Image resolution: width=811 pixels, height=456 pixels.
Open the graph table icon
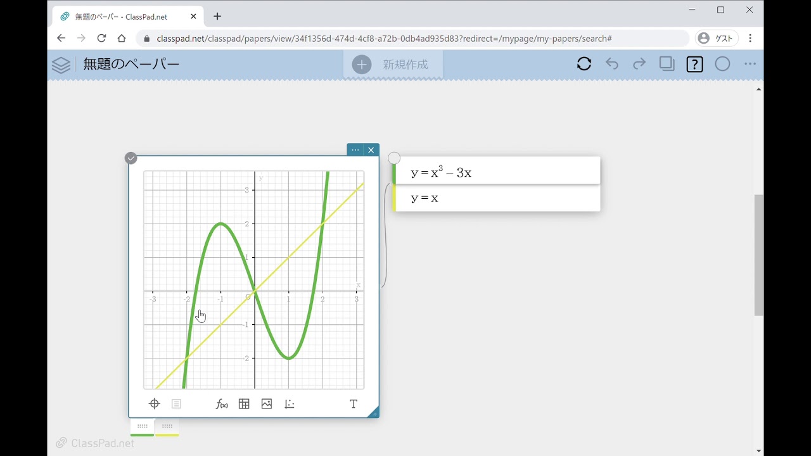[244, 404]
